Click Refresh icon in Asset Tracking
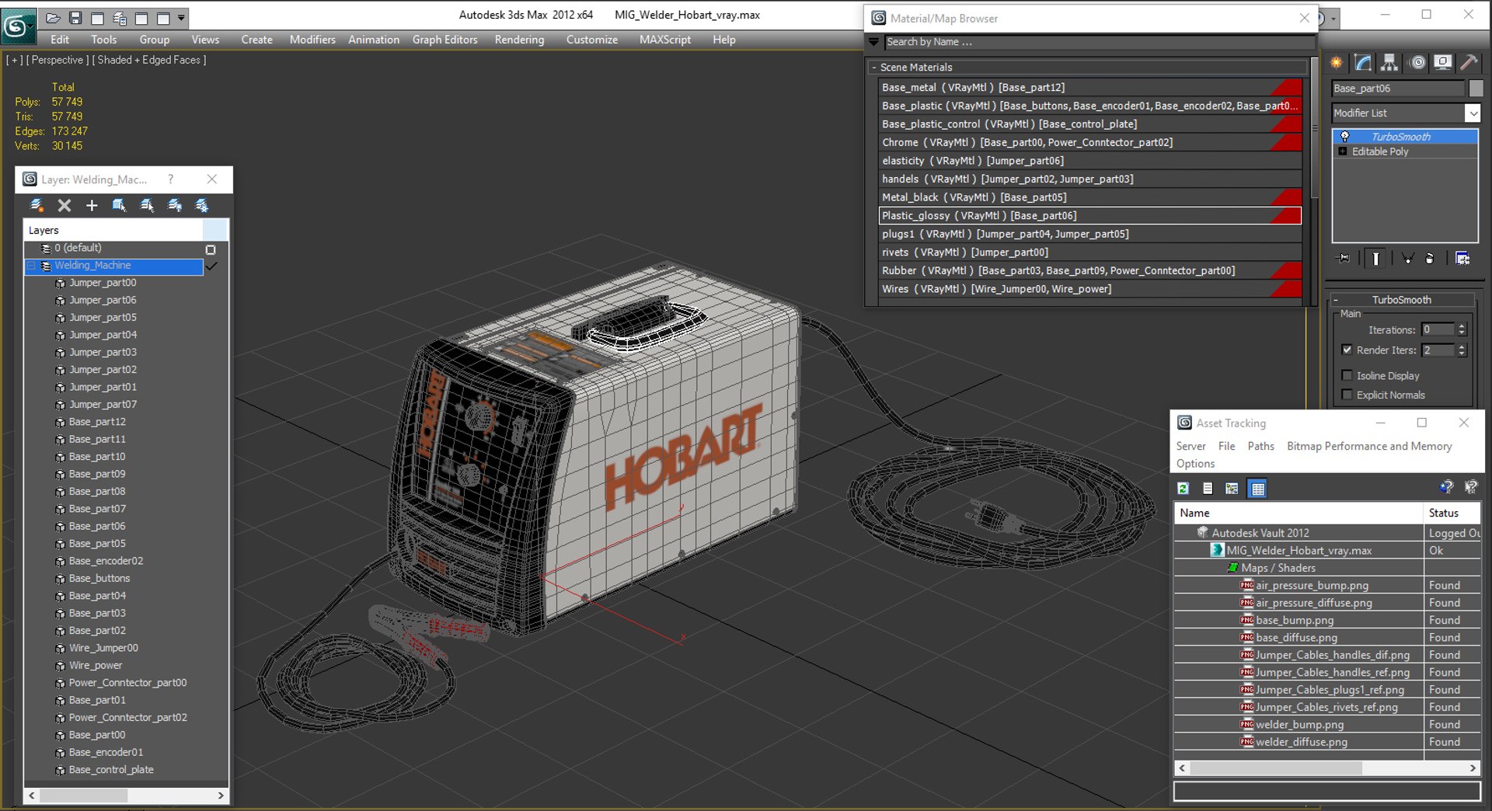The width and height of the screenshot is (1492, 811). tap(1183, 489)
